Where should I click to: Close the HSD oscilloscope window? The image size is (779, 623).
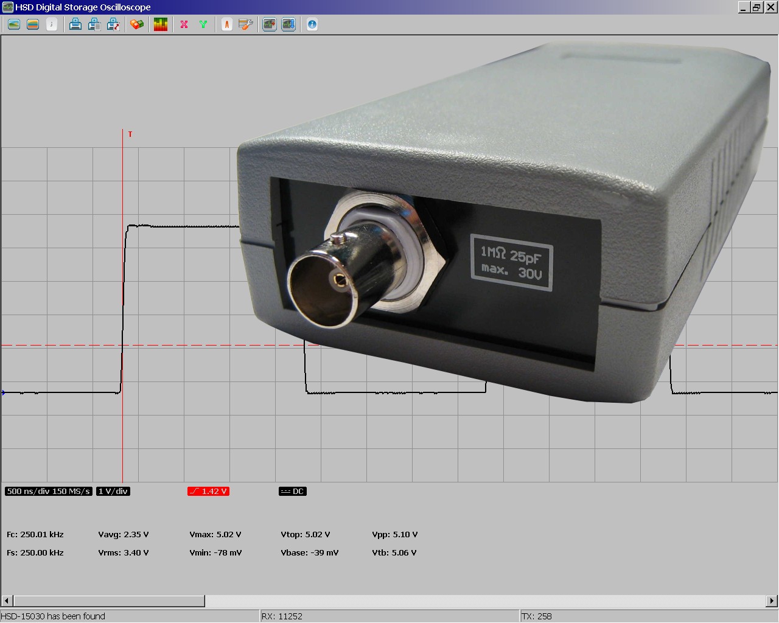click(771, 7)
